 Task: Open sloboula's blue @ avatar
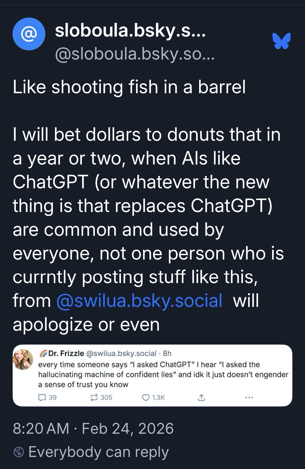[x=29, y=34]
